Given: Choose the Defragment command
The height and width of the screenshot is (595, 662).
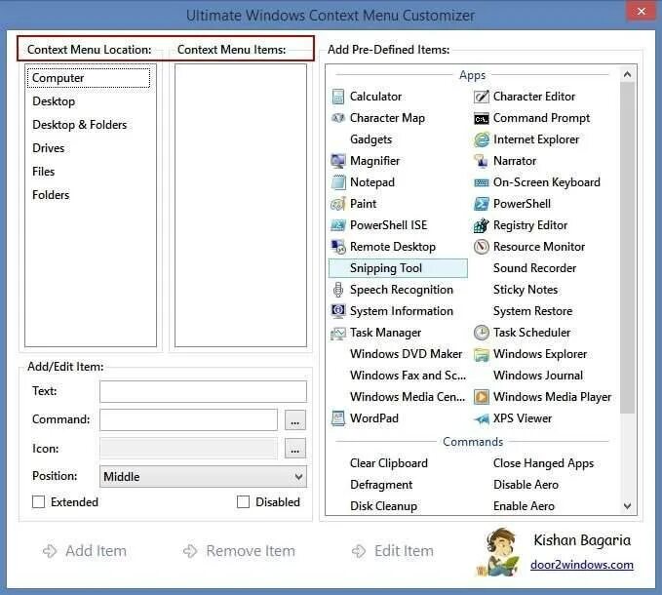Looking at the screenshot, I should [x=381, y=485].
